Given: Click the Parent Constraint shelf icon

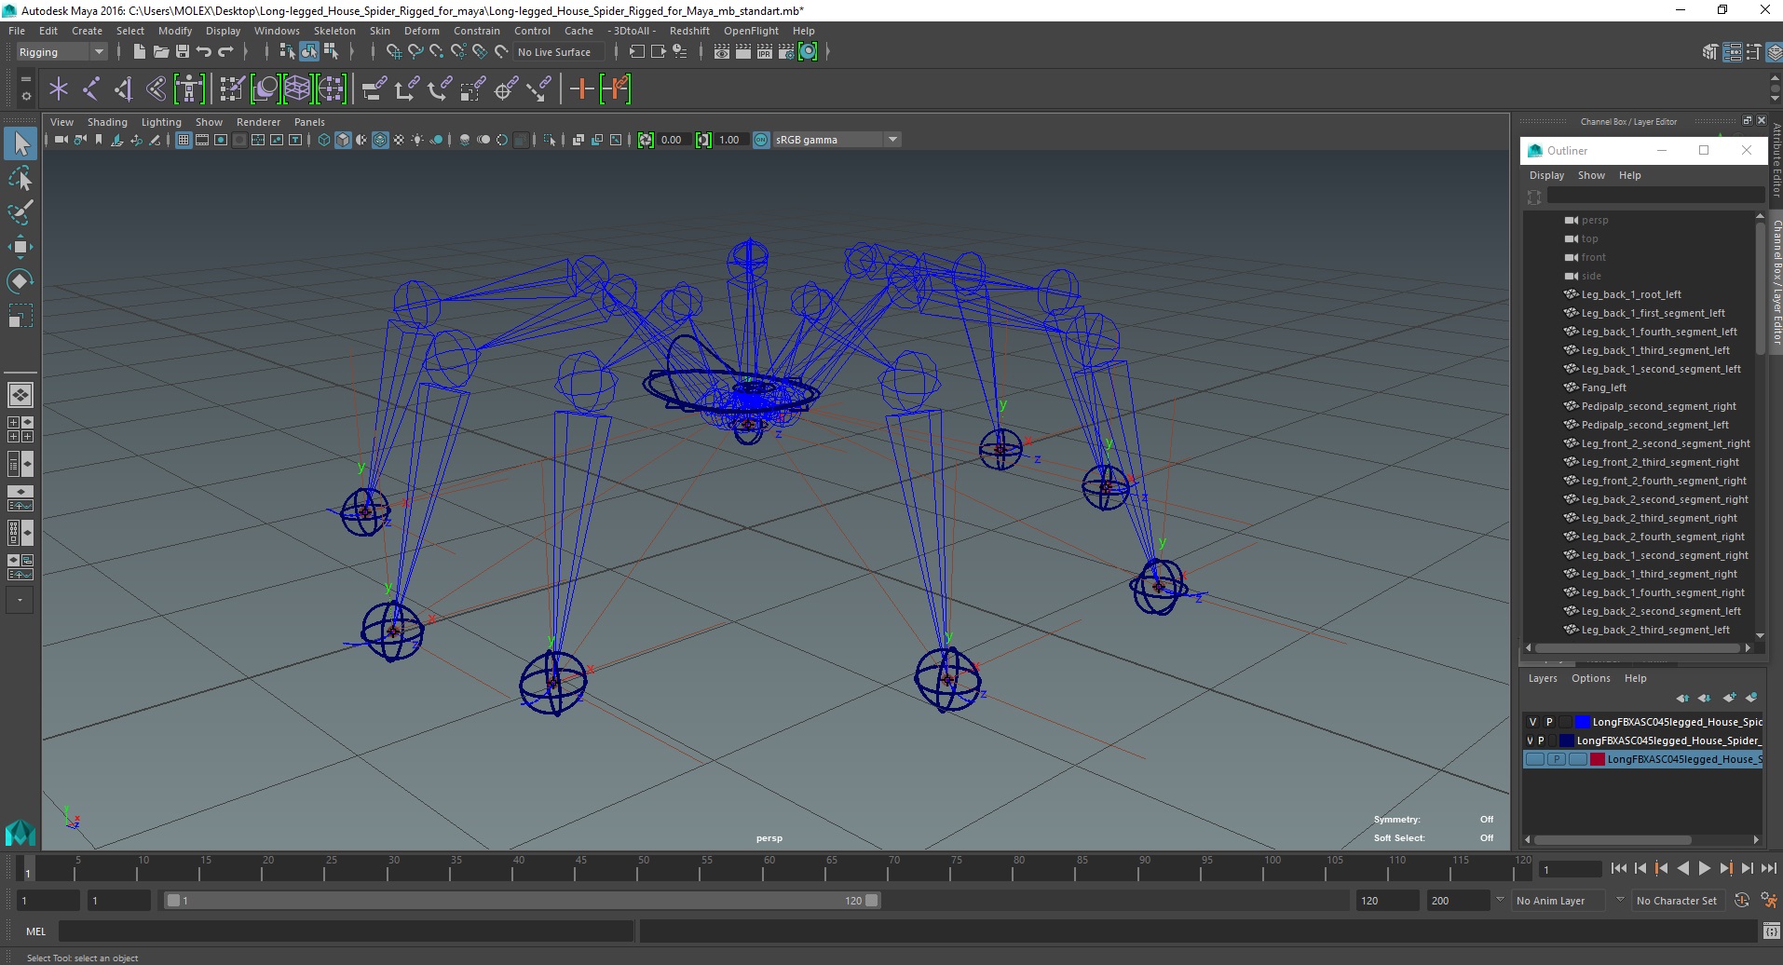Looking at the screenshot, I should coord(374,89).
